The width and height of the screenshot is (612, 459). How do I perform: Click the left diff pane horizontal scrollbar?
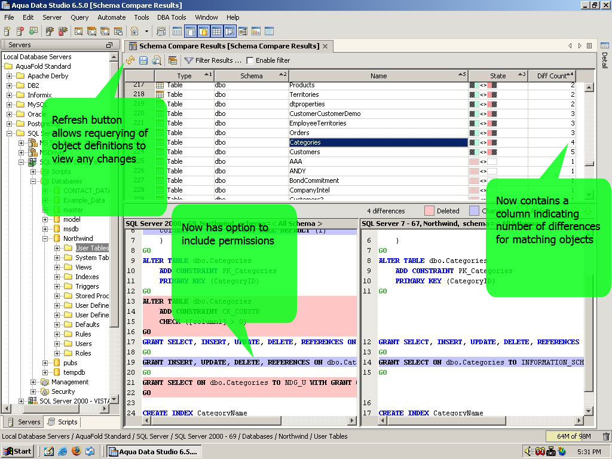(250, 421)
